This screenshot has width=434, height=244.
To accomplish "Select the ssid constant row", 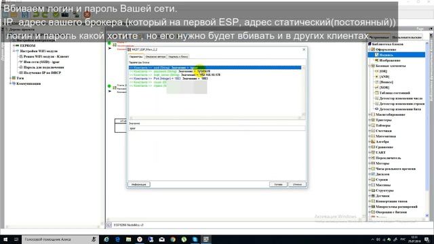I will [x=215, y=68].
